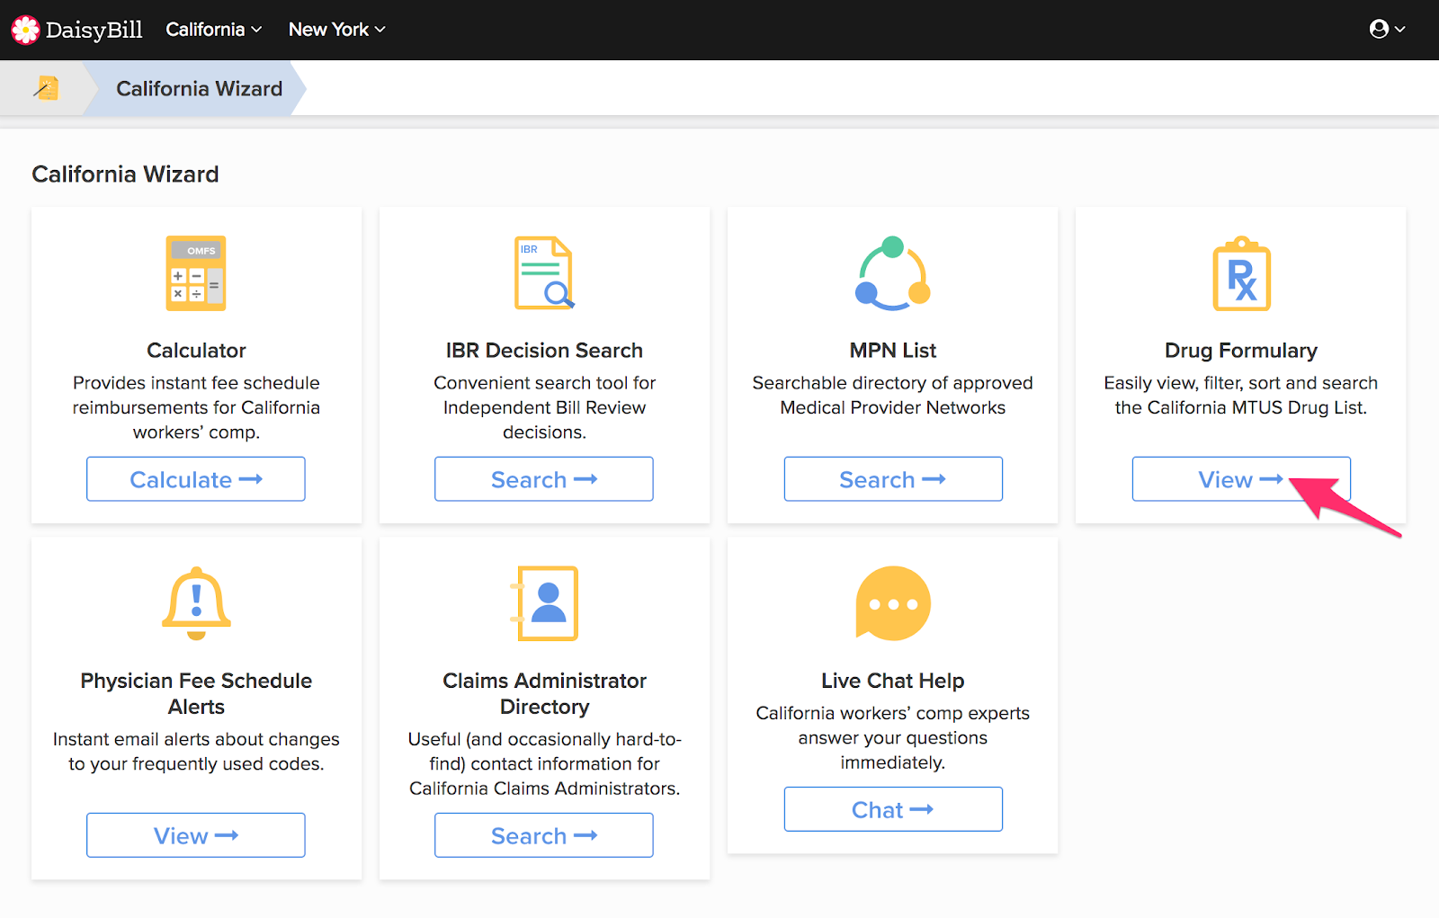
Task: Click the IBR Decision Search card title
Action: pos(544,351)
